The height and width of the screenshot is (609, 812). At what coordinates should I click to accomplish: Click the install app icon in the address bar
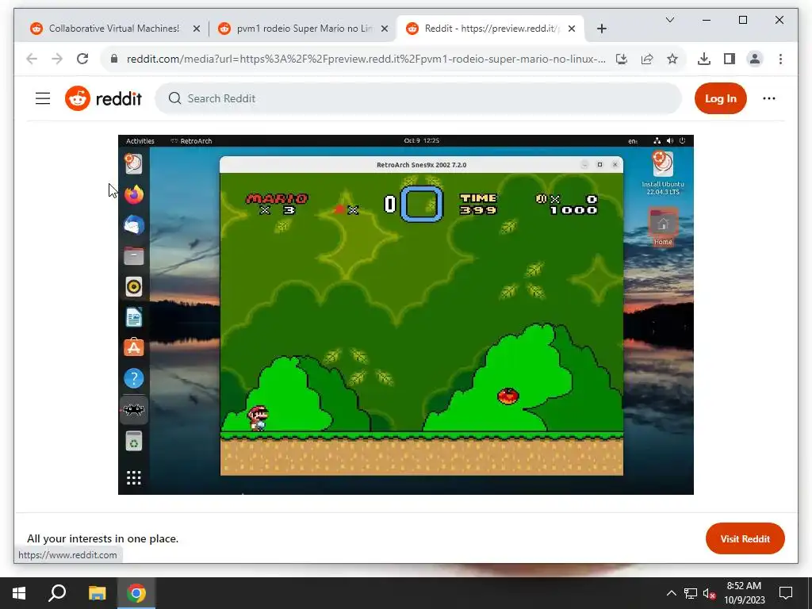[x=622, y=59]
